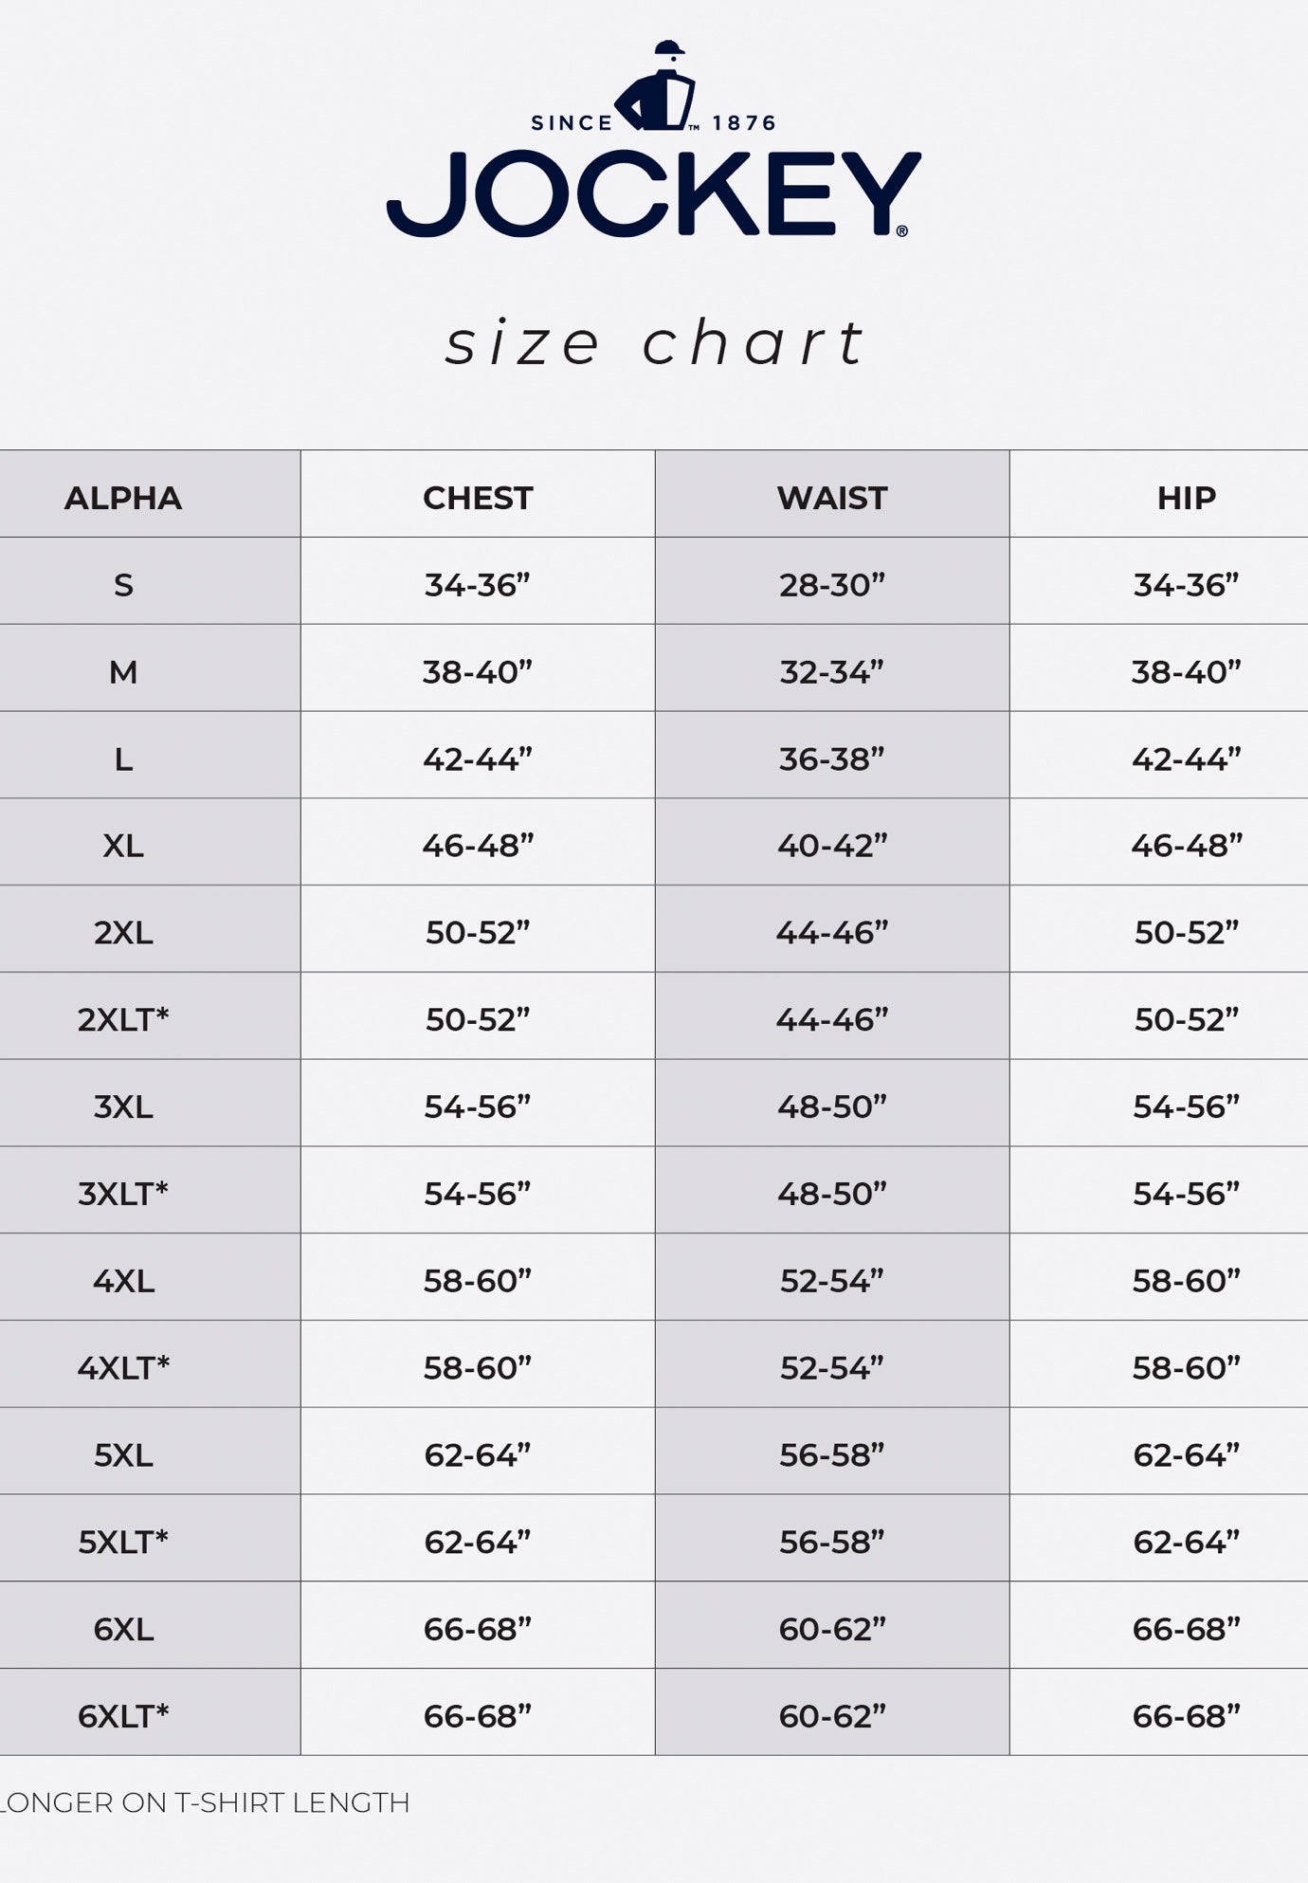
Task: Select the HIP column header
Action: (x=1186, y=498)
